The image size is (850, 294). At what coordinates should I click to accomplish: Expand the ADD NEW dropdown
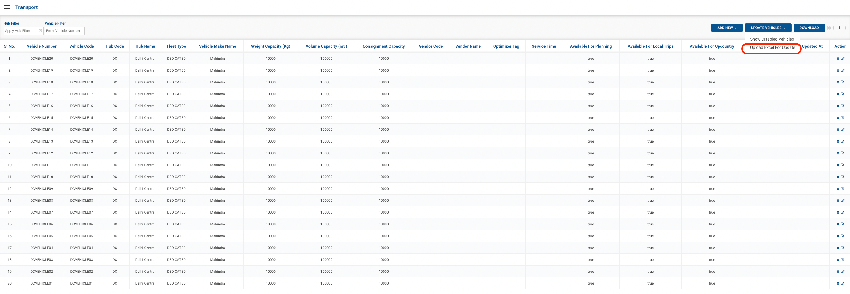[x=726, y=28]
